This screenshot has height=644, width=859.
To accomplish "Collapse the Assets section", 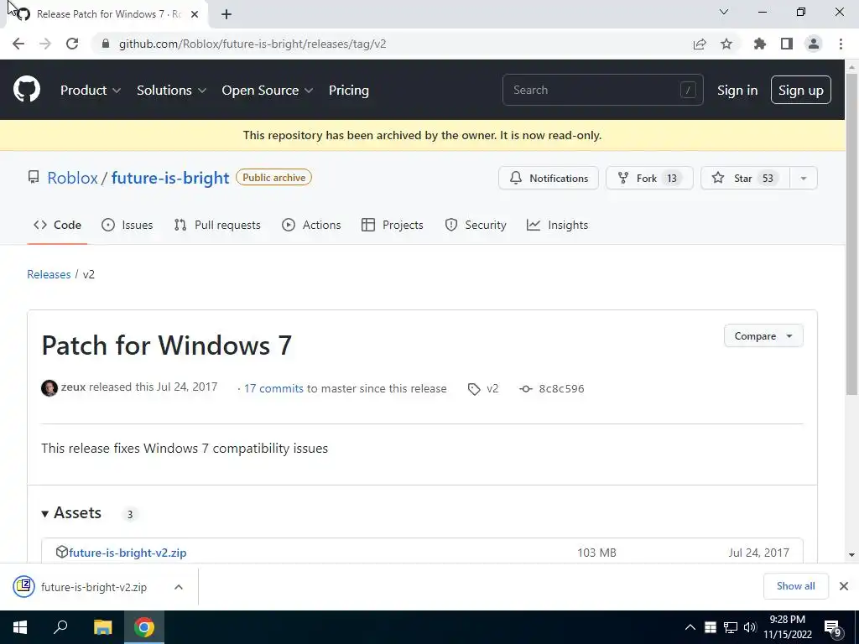I will [71, 513].
